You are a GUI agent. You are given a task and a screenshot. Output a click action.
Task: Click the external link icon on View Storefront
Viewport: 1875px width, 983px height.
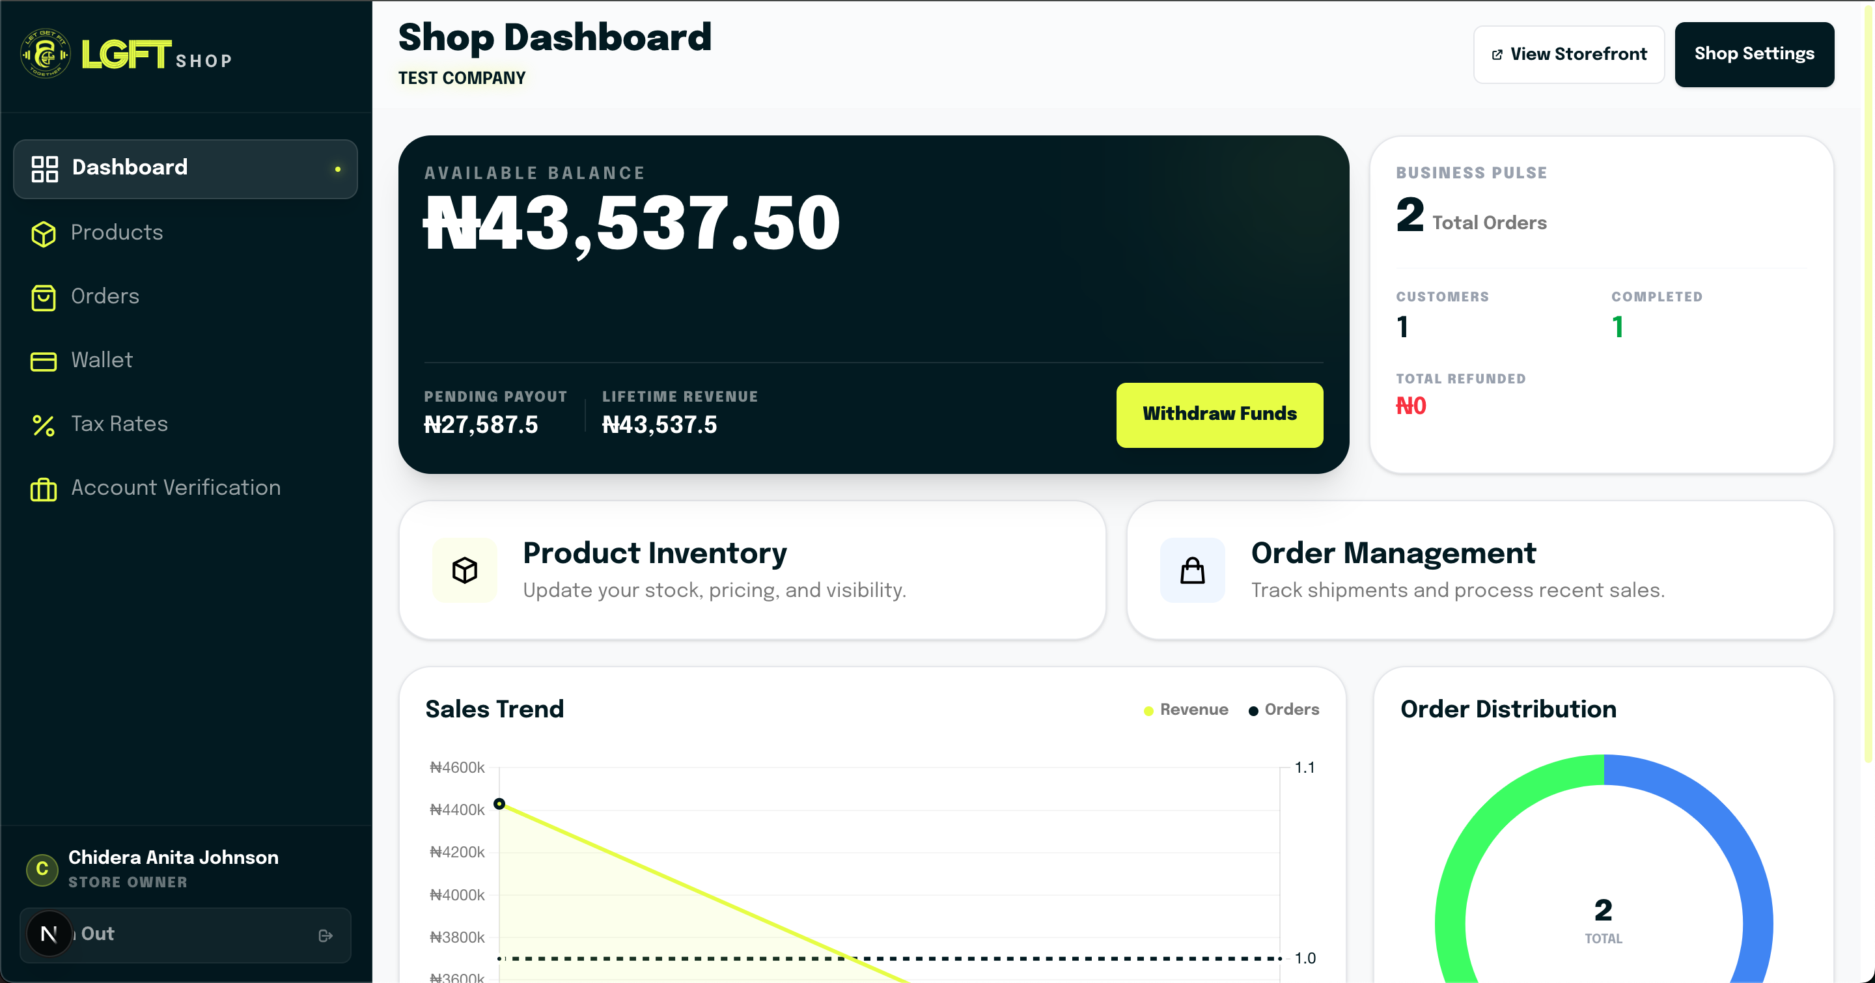click(x=1497, y=55)
